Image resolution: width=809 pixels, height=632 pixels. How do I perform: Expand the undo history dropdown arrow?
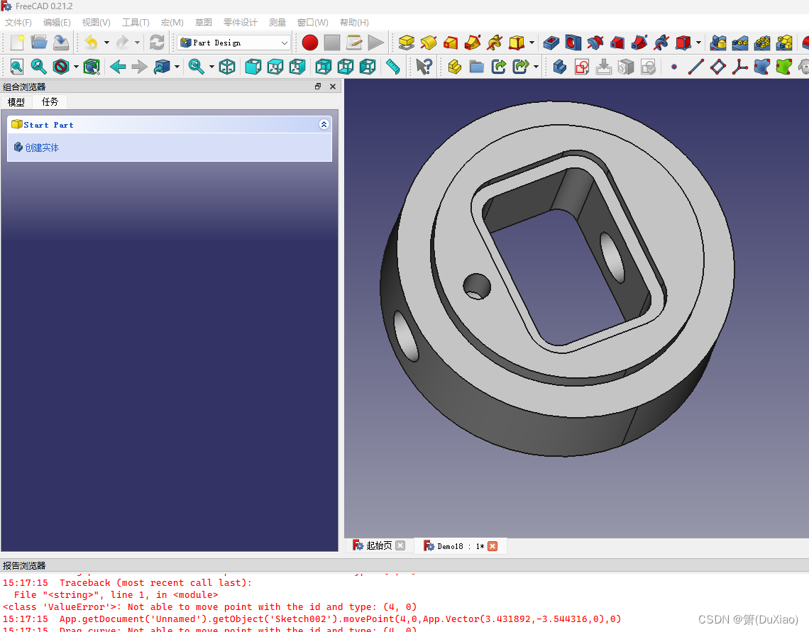click(106, 43)
